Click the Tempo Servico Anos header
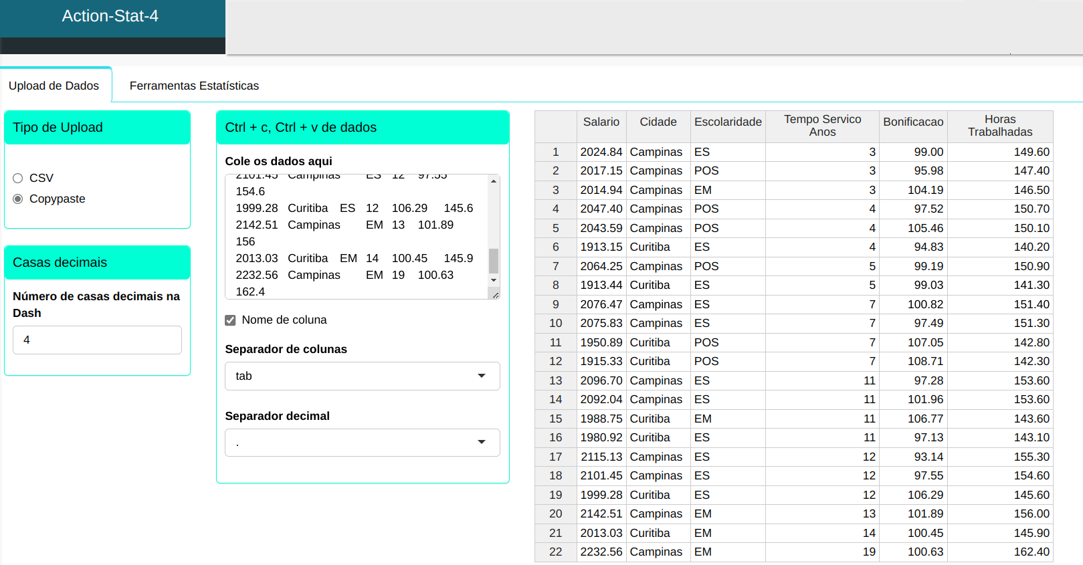Viewport: 1083px width, 565px height. point(822,126)
